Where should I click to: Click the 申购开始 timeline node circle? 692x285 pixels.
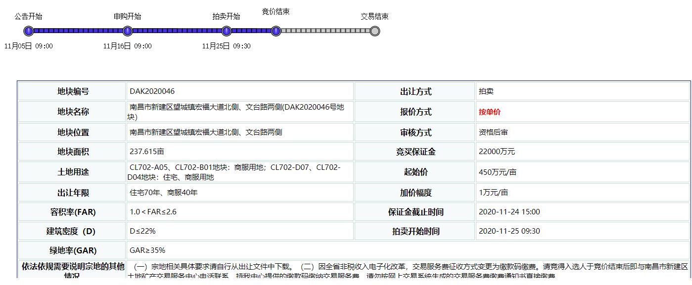(128, 31)
